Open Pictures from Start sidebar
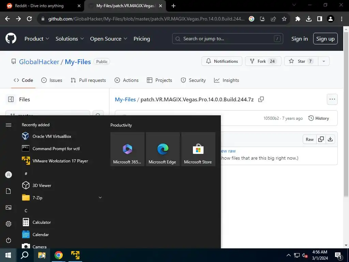This screenshot has width=349, height=262. (x=9, y=207)
